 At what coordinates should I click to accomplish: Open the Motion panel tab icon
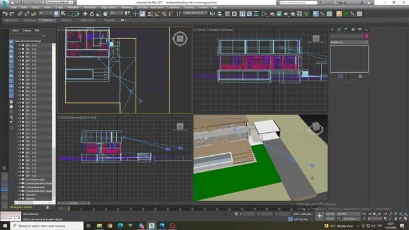[x=353, y=29]
